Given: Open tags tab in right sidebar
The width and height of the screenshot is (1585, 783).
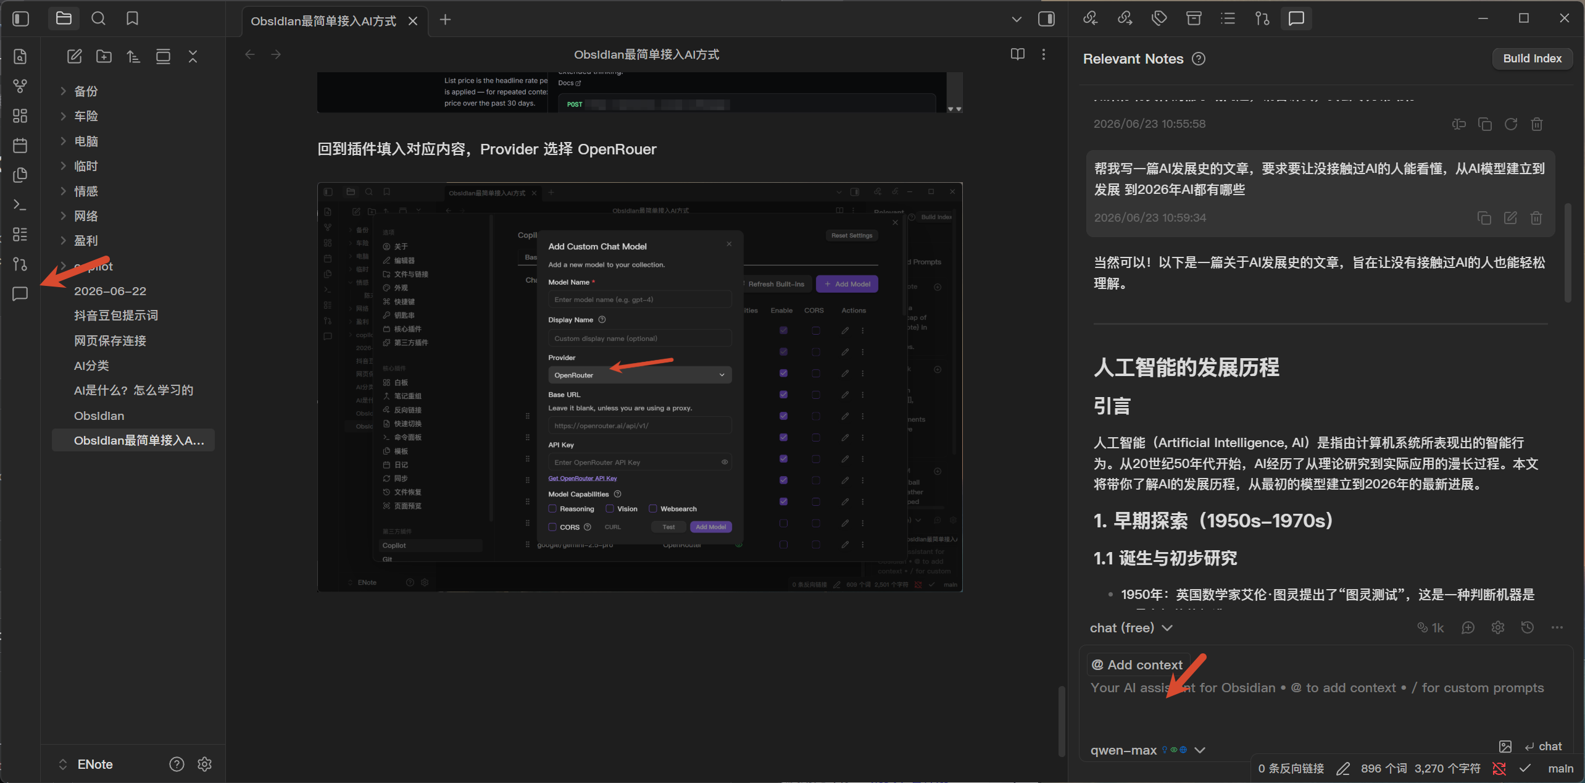Looking at the screenshot, I should coord(1160,19).
